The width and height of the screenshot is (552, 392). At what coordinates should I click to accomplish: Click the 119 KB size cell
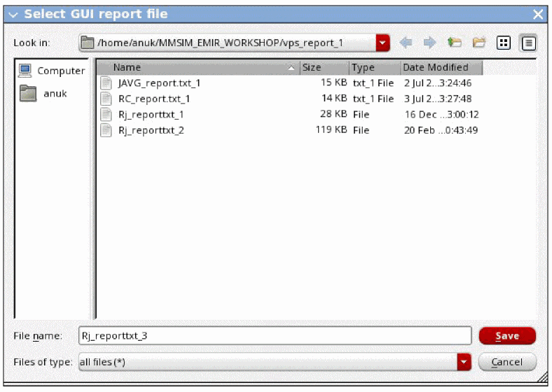(331, 129)
